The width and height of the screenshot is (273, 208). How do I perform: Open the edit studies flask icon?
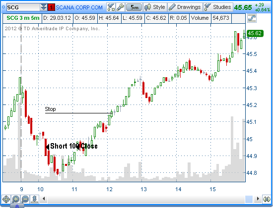pyautogui.click(x=111, y=7)
